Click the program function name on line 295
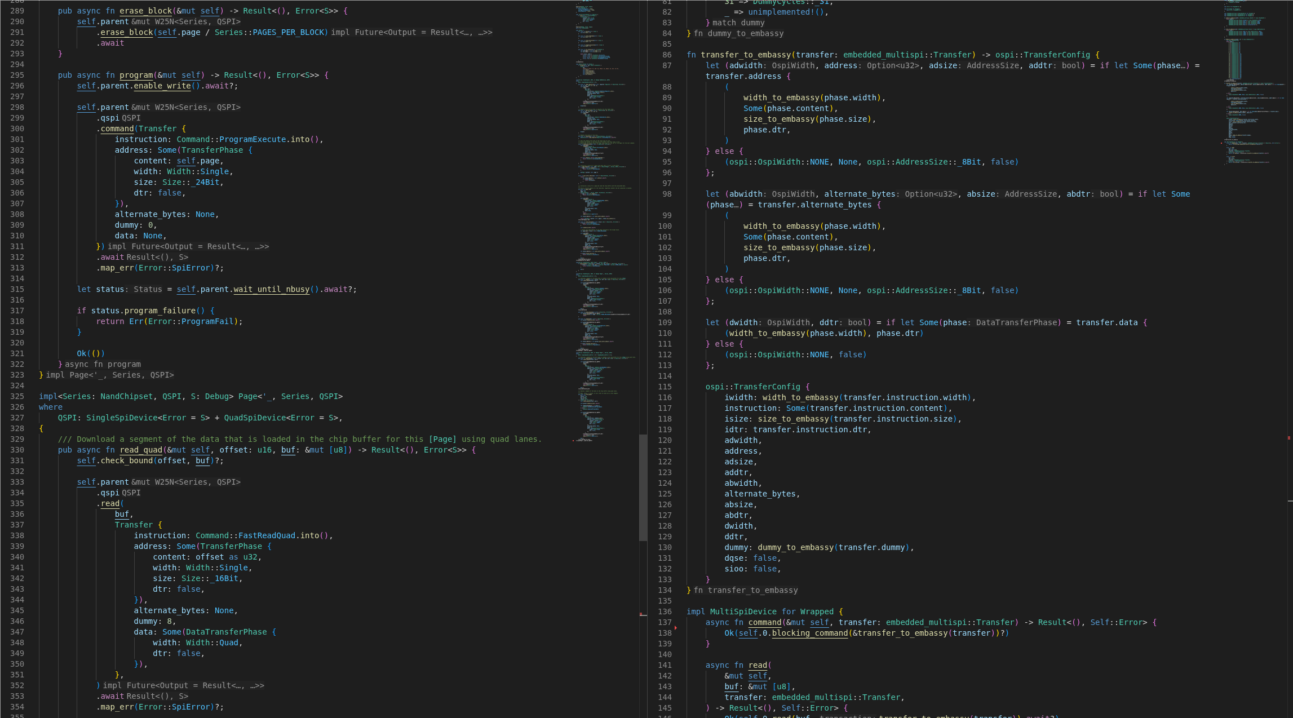Image resolution: width=1293 pixels, height=718 pixels. [136, 75]
